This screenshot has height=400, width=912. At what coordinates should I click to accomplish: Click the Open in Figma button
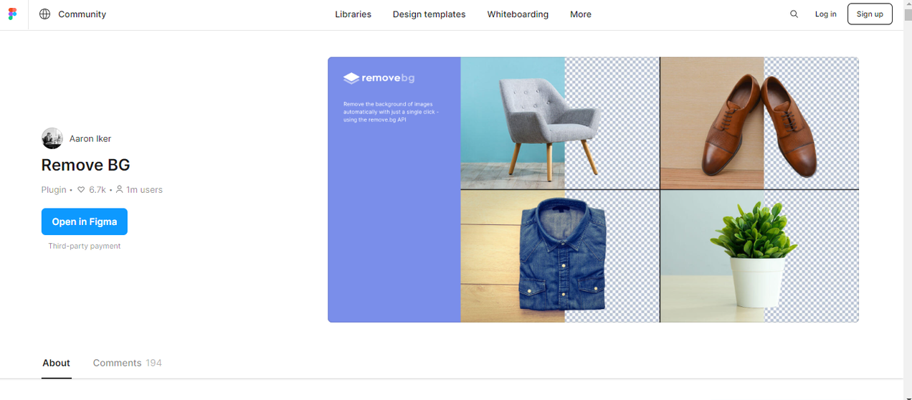85,222
